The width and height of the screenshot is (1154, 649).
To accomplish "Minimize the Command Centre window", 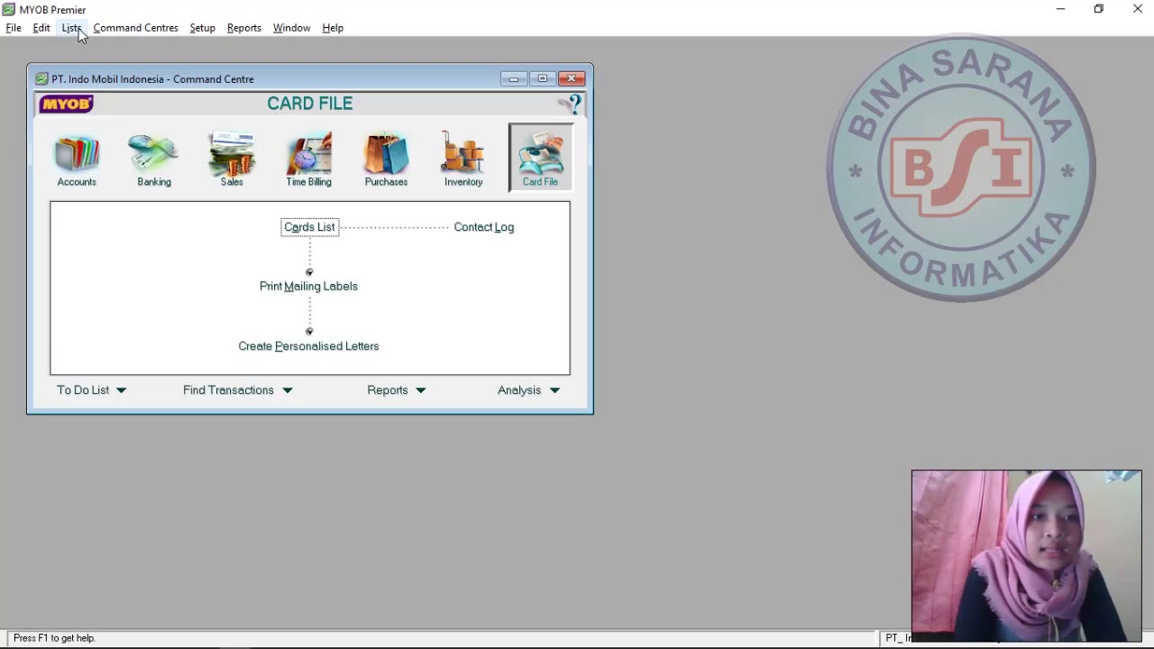I will pyautogui.click(x=514, y=78).
